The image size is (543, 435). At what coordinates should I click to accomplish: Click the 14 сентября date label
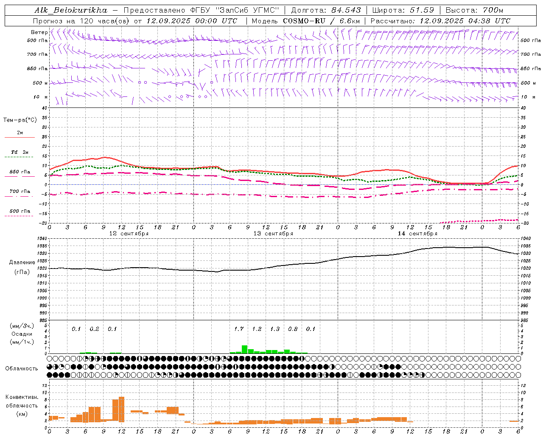pos(417,233)
